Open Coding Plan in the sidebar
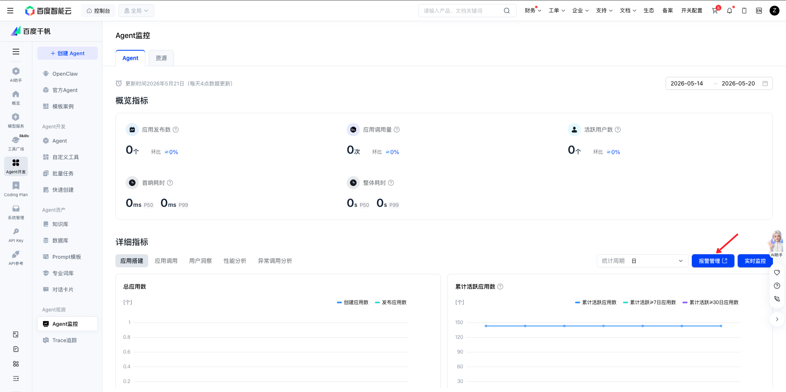Viewport: 786px width, 392px height. tap(16, 189)
